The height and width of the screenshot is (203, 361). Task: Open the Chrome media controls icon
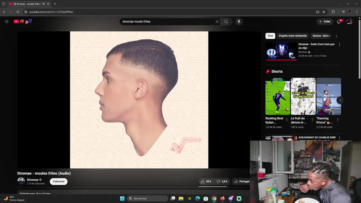coord(343,12)
